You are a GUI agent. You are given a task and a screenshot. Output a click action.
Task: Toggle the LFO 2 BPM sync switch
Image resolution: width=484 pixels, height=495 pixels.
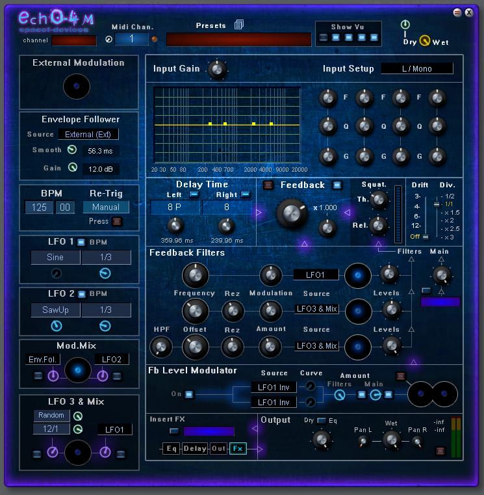[82, 294]
